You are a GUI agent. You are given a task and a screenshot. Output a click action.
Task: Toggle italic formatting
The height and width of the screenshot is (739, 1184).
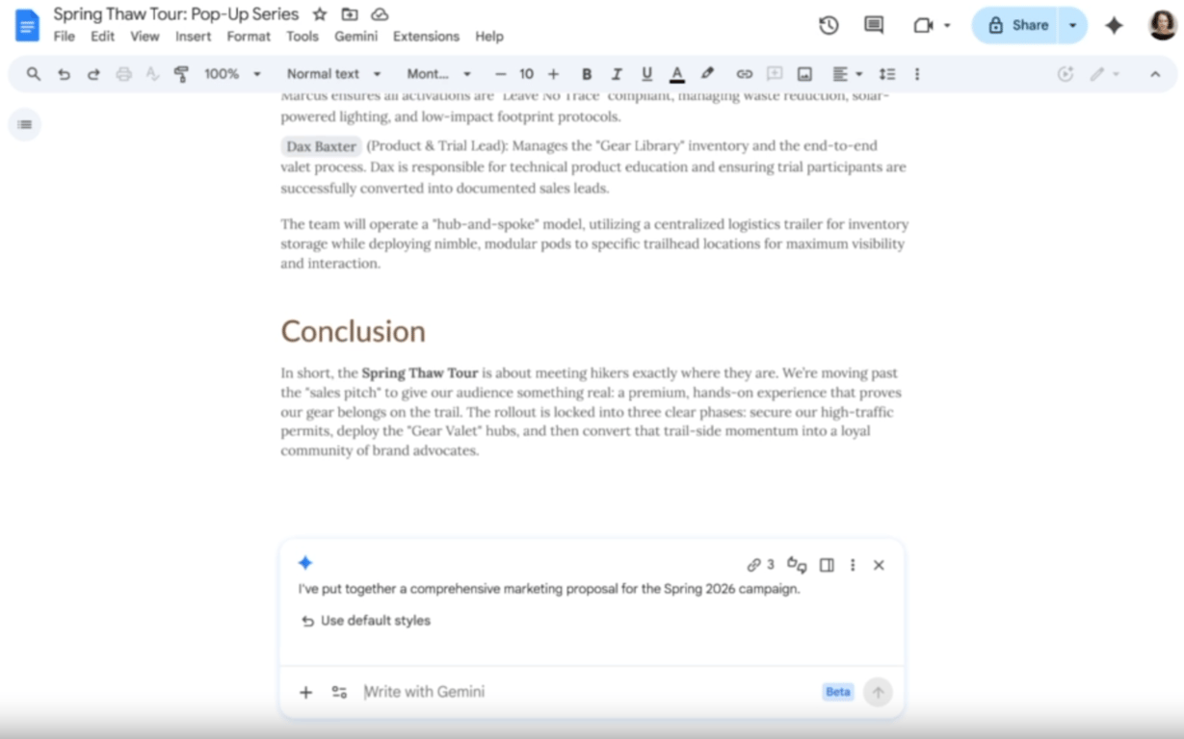617,73
